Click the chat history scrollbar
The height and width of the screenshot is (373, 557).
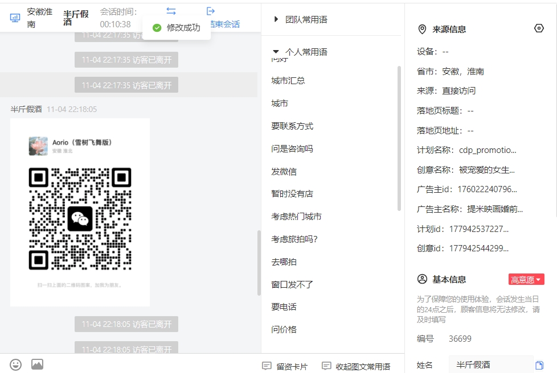coord(259,263)
